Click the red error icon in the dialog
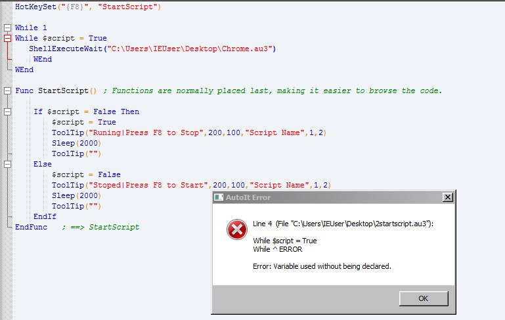 (x=237, y=230)
